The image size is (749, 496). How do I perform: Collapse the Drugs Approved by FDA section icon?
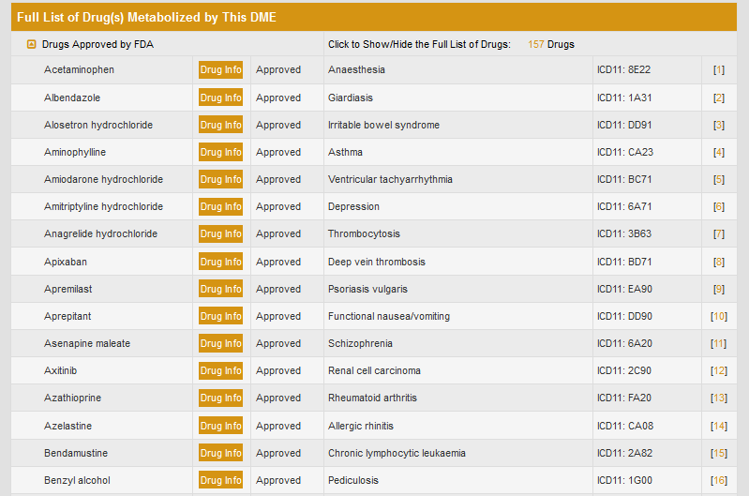pos(32,44)
